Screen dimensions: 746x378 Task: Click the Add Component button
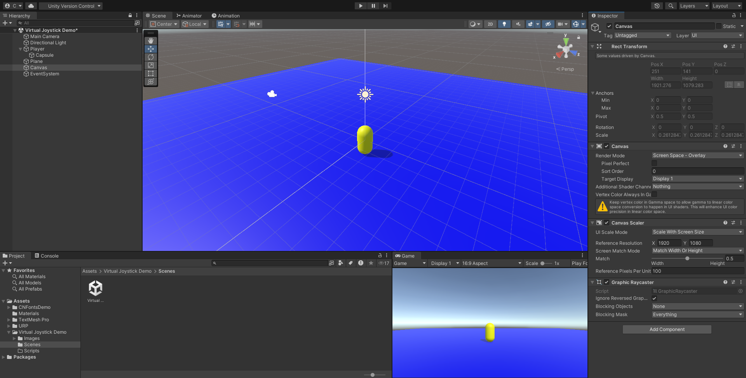(x=667, y=329)
